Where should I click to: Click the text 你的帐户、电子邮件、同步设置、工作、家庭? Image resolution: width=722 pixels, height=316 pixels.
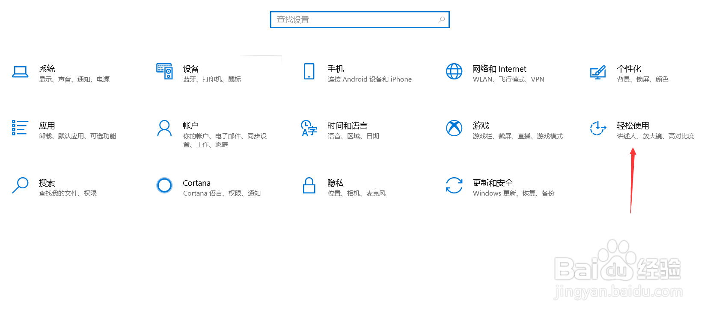(225, 140)
